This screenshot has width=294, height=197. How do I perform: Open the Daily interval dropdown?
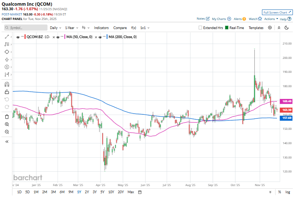click(55, 28)
